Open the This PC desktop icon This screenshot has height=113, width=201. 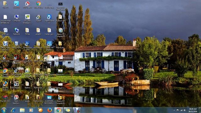5,5
